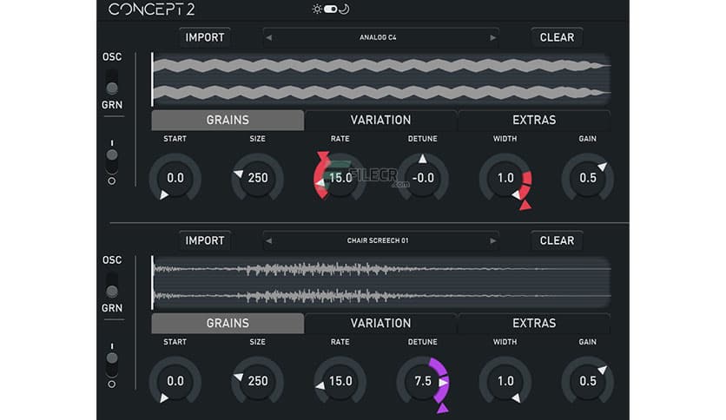Click bottom DETUNE knob showing 7.5
The image size is (726, 420).
pos(423,381)
